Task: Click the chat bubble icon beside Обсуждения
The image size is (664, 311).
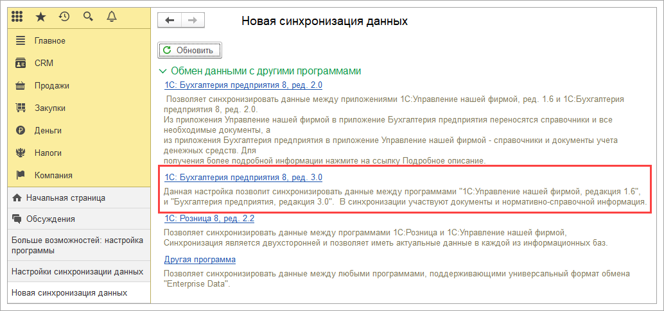Action: coord(17,219)
